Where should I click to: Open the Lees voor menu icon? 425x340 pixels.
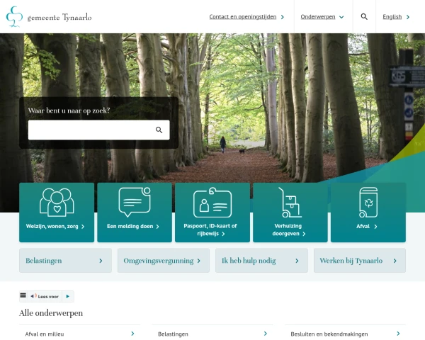23,295
